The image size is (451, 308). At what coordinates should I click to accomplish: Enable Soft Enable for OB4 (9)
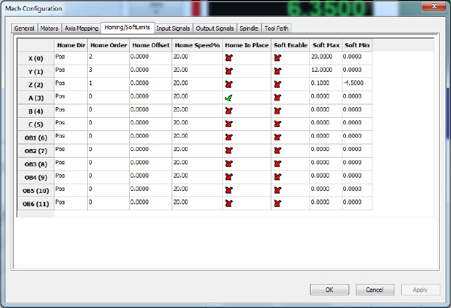pos(277,177)
